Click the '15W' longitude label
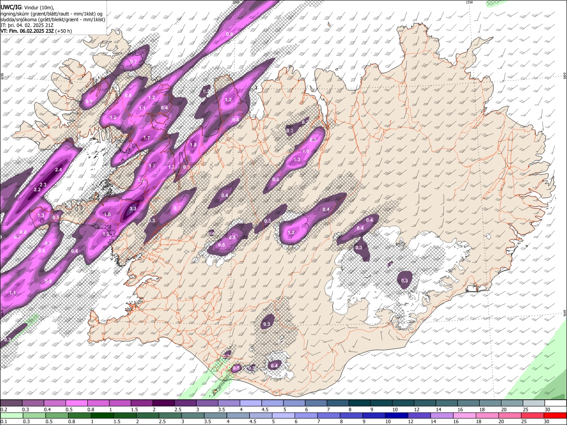This screenshot has width=567, height=425. point(469,2)
